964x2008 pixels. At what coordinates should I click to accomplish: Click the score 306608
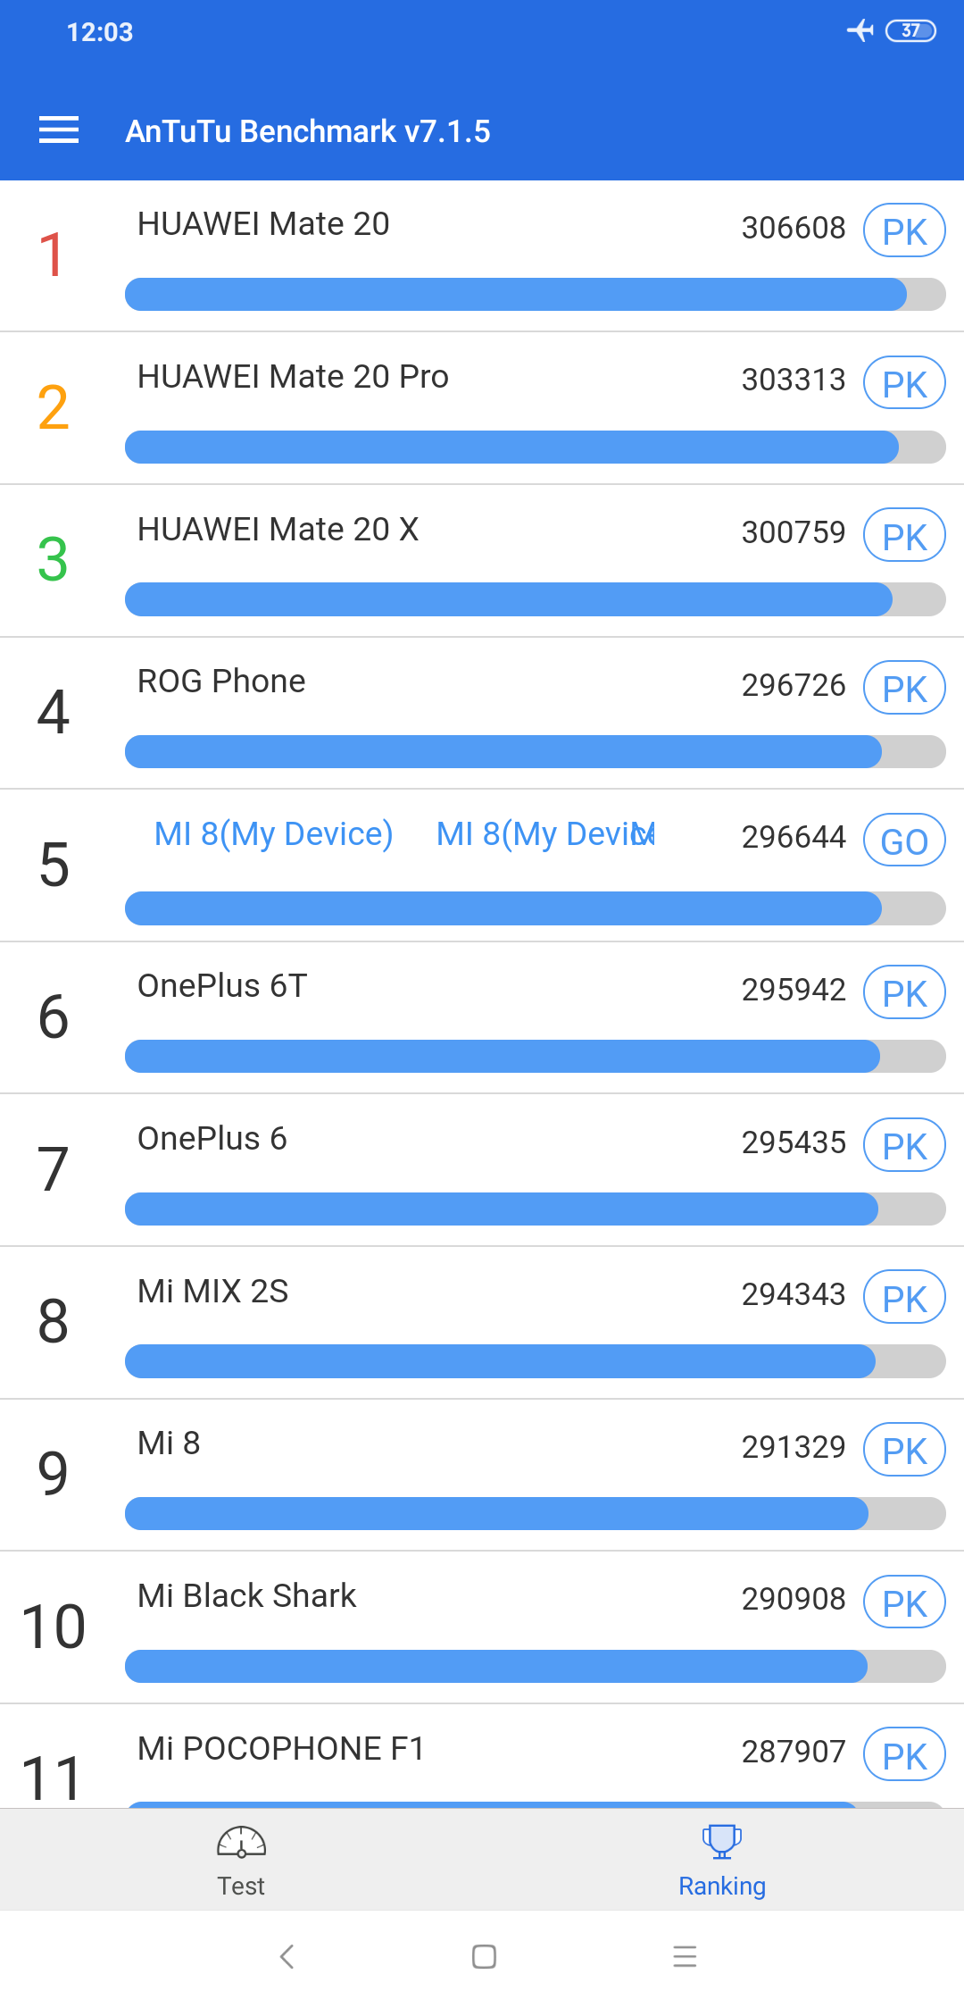pos(794,228)
